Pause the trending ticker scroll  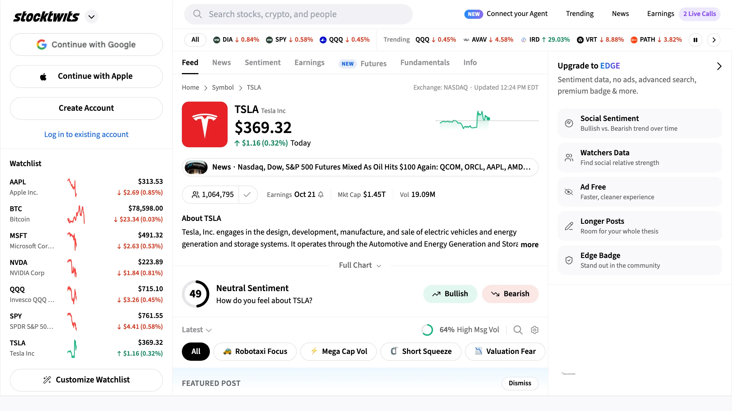695,40
